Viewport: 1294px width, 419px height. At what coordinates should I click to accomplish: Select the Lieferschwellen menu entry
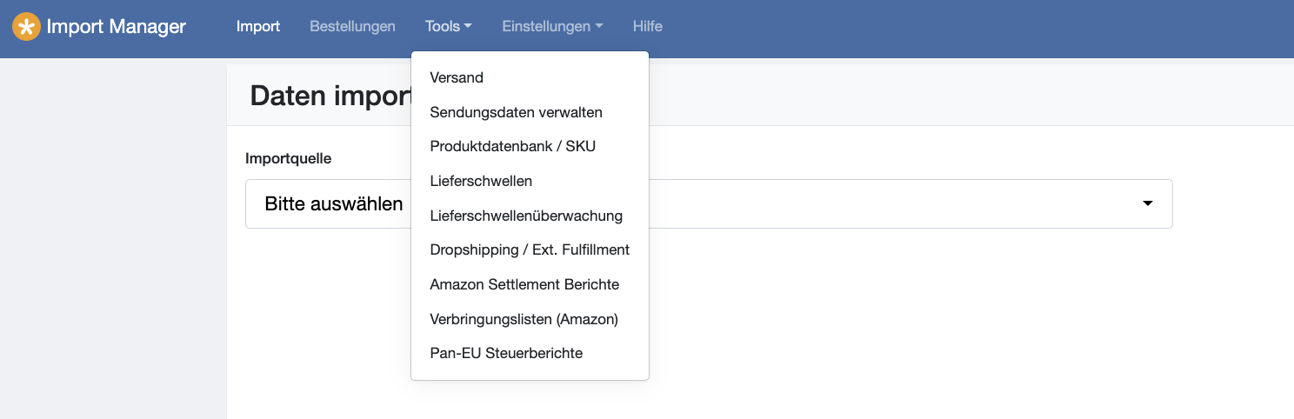click(530, 181)
